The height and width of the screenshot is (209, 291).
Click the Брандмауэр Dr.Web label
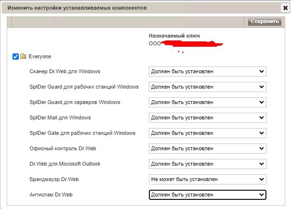point(54,179)
